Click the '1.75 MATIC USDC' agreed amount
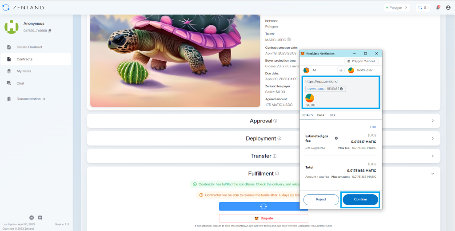This screenshot has width=455, height=231. [279, 105]
